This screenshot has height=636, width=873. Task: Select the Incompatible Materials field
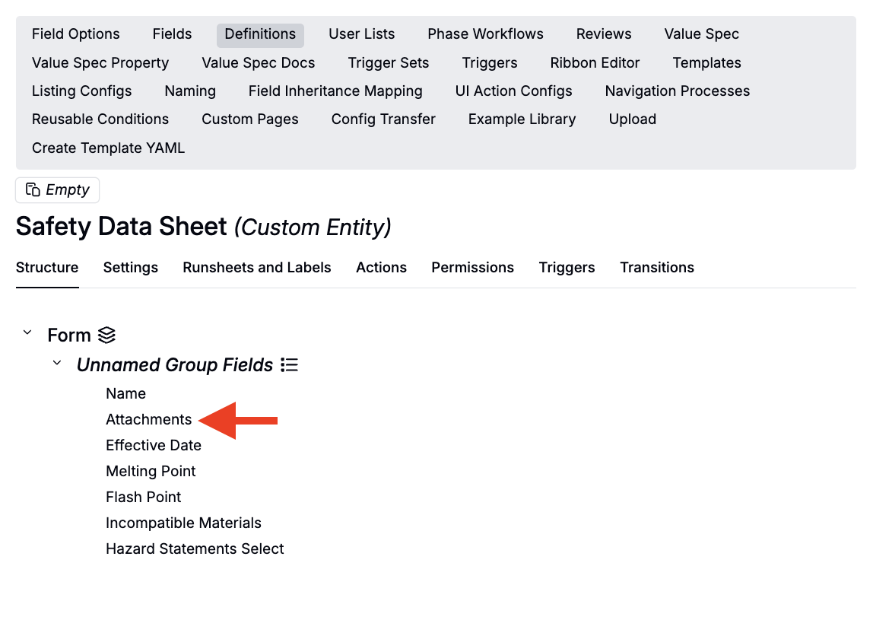pos(183,523)
